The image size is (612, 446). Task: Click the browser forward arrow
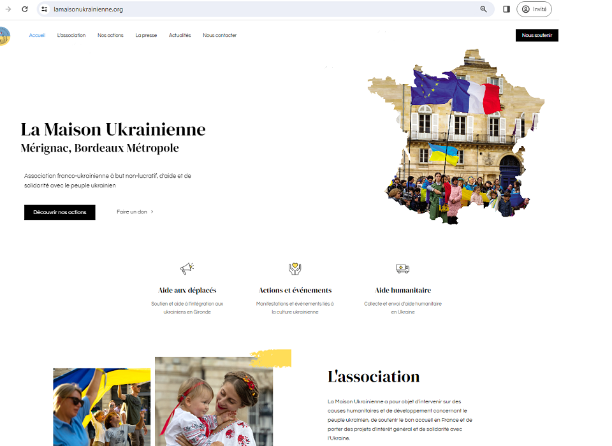(x=8, y=9)
